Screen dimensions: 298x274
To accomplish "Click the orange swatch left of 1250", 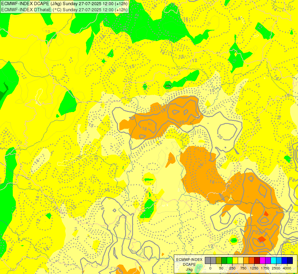I will 246,261.
